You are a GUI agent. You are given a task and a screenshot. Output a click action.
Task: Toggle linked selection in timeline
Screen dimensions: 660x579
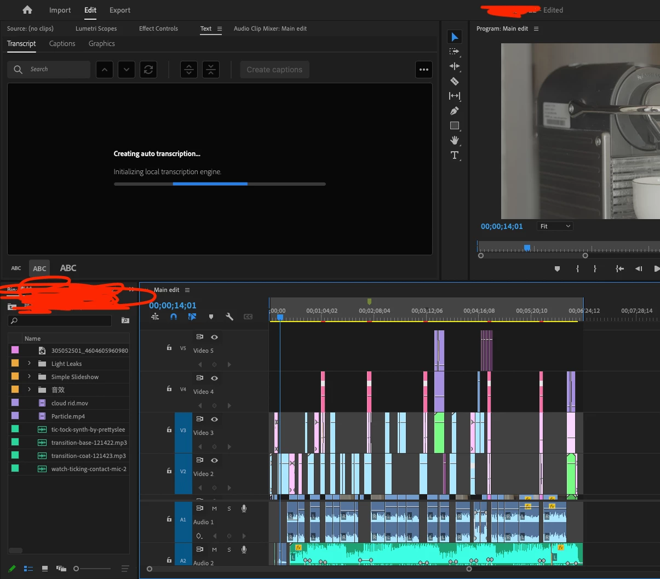[192, 317]
